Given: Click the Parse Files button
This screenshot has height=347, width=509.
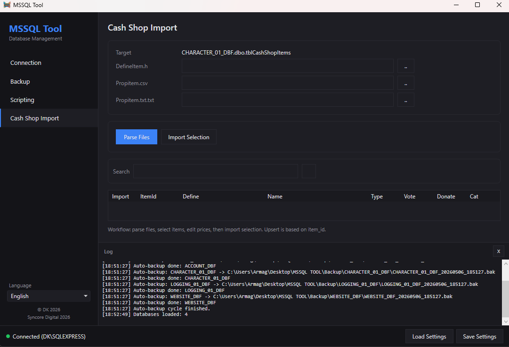Looking at the screenshot, I should (x=137, y=137).
